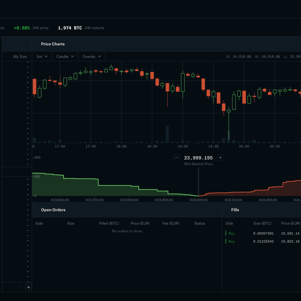The image size is (301, 301).
Task: Expand the Overlay dropdown
Action: pos(92,57)
